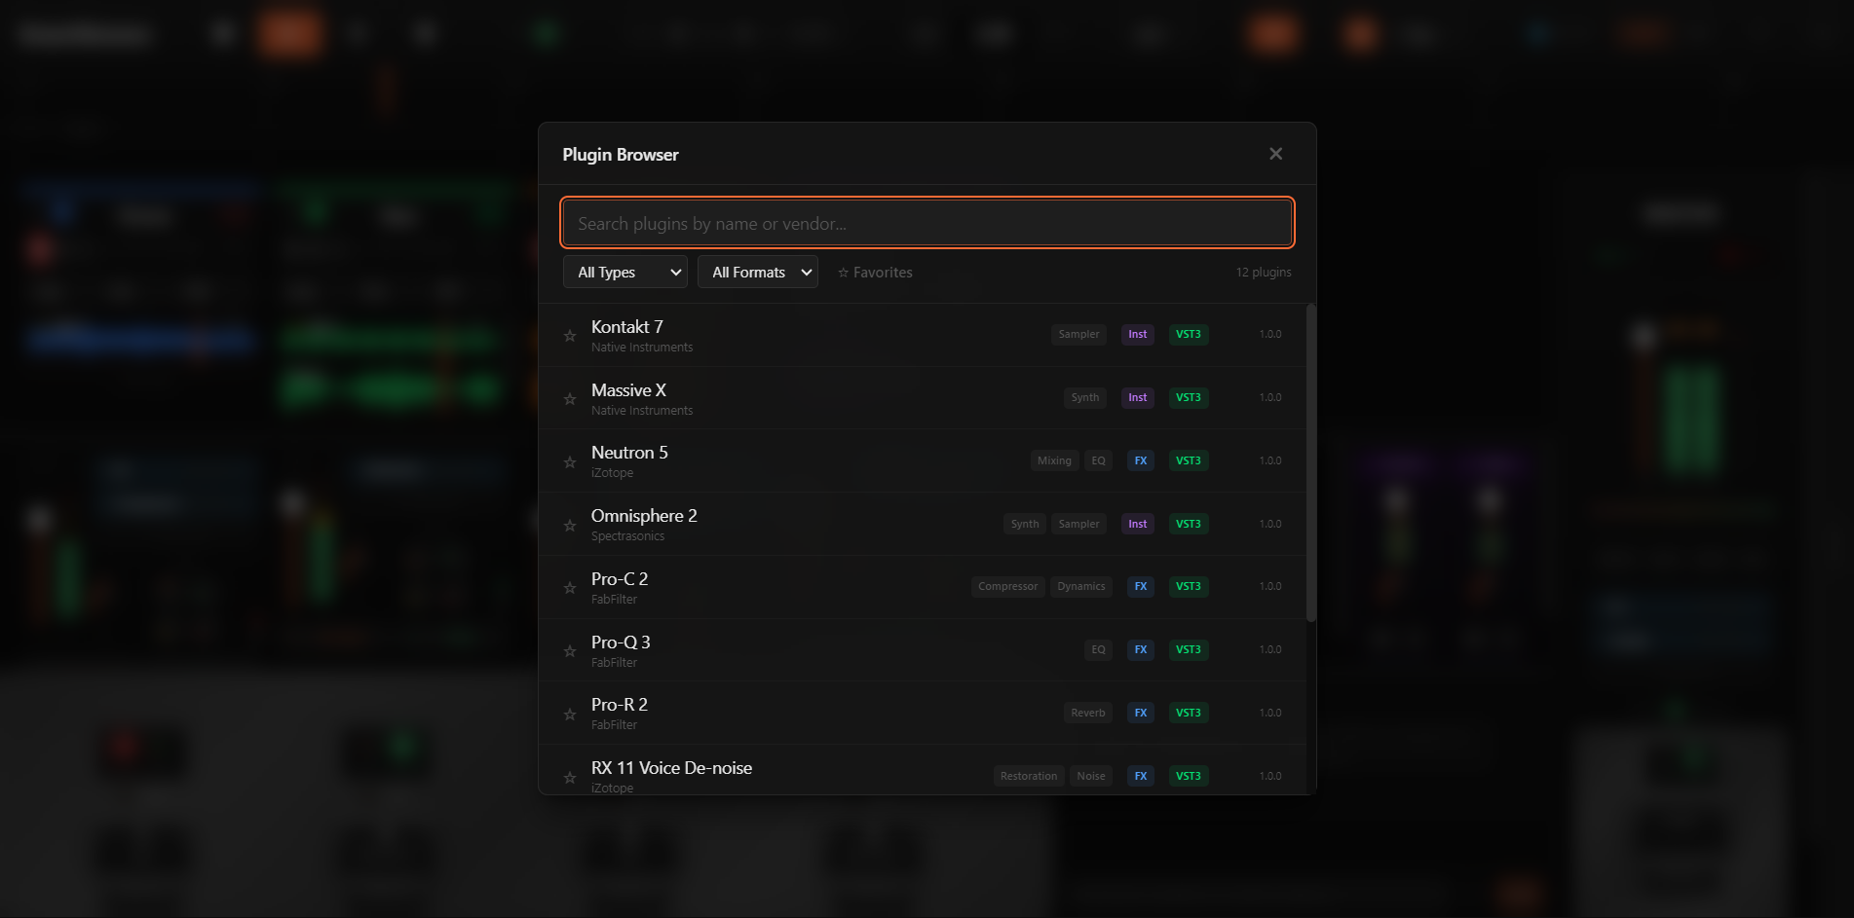Select Massive X plugin name
Viewport: 1854px width, 918px height.
click(x=629, y=390)
